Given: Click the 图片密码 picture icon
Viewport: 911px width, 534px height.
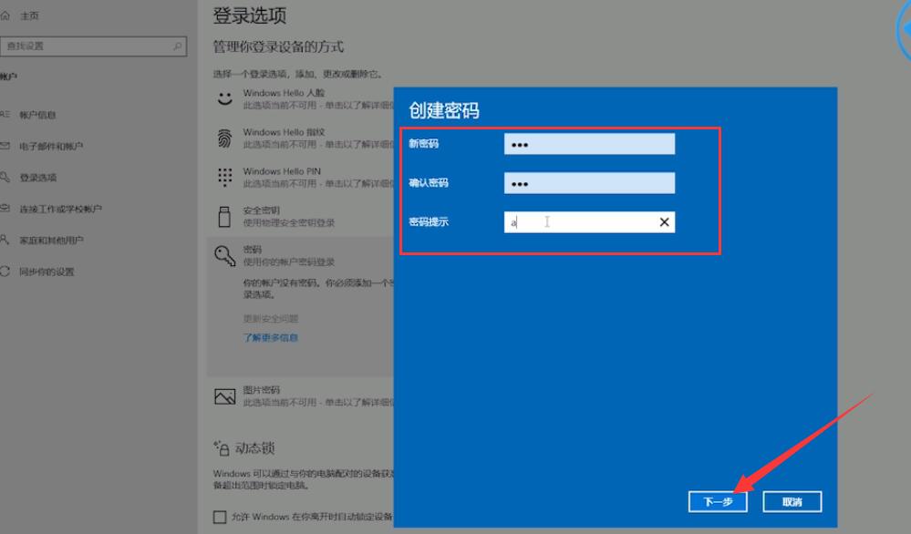Looking at the screenshot, I should tap(225, 396).
